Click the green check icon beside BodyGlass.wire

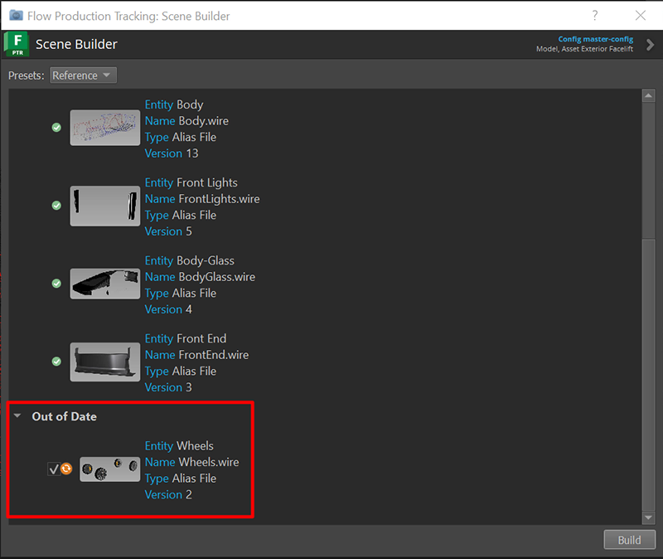click(56, 284)
